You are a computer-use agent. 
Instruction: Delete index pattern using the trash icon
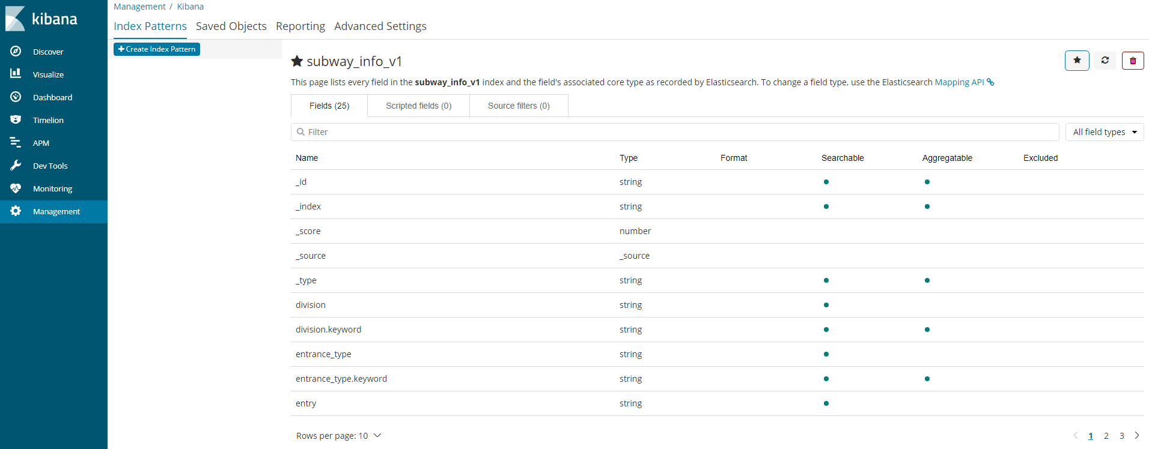1133,61
